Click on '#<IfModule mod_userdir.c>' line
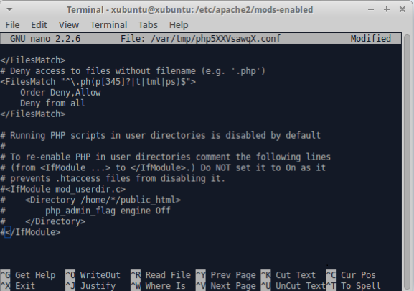414x291 pixels. point(63,189)
